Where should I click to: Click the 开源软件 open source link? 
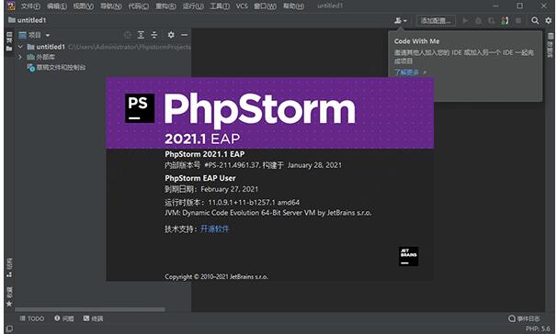point(214,229)
